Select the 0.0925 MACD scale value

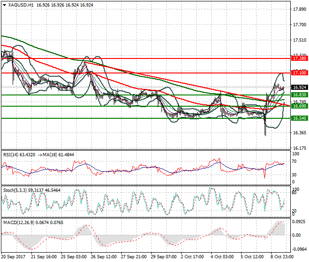[x=299, y=222]
